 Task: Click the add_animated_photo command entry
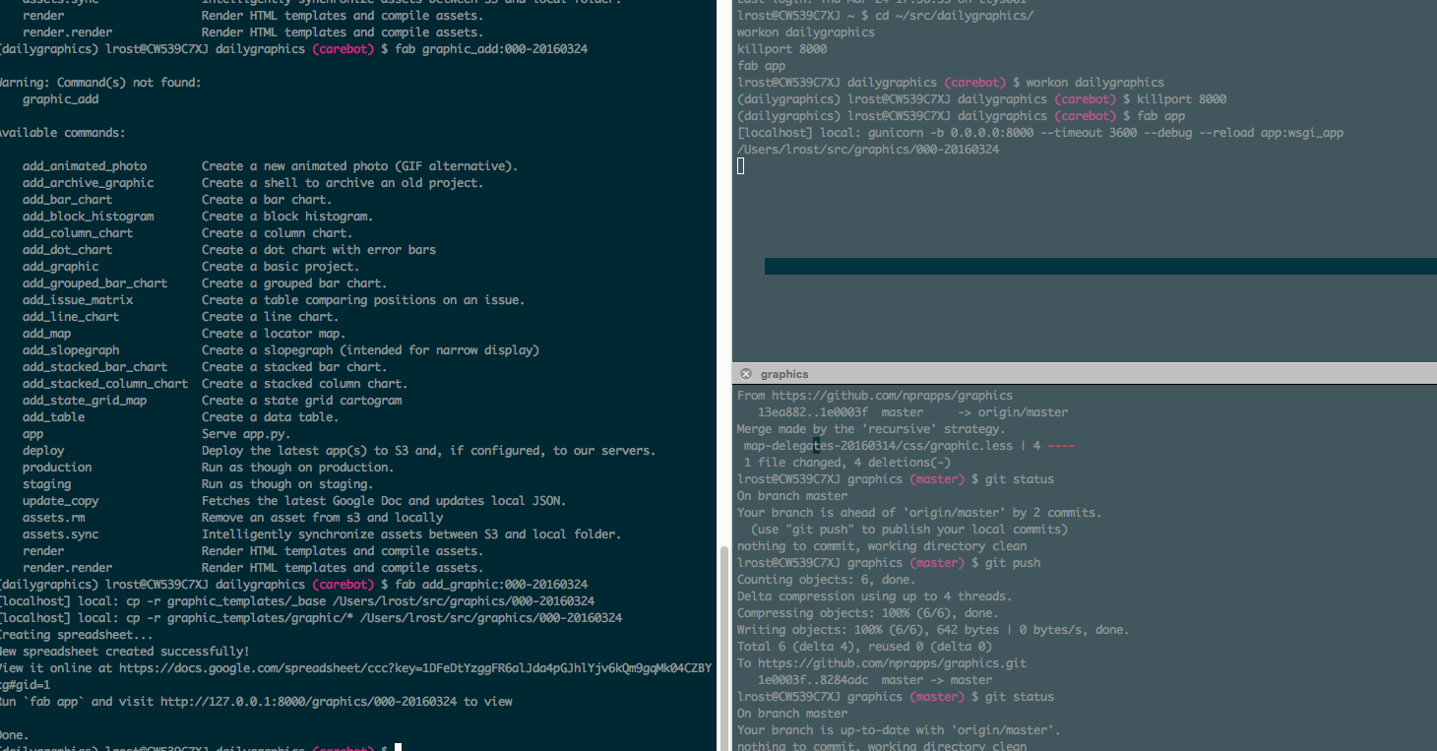point(85,166)
